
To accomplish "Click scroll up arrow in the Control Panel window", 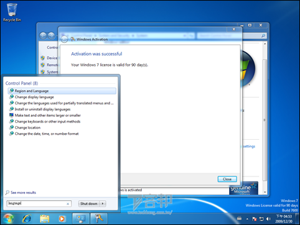I will pyautogui.click(x=265, y=44).
